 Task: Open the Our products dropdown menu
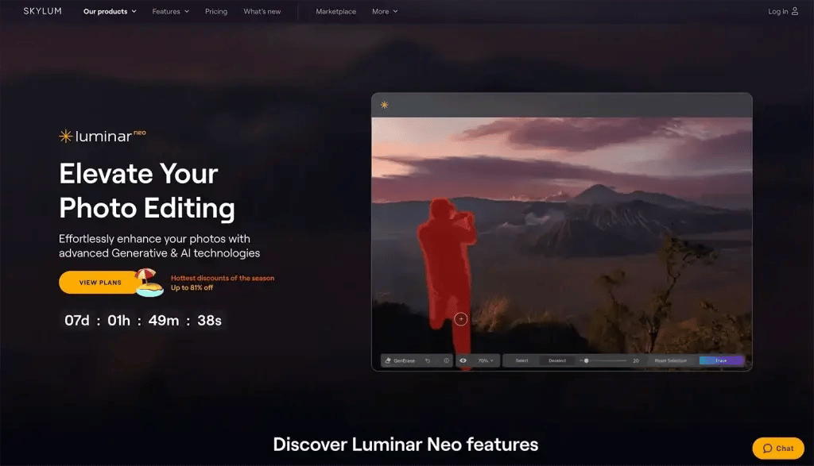(110, 11)
